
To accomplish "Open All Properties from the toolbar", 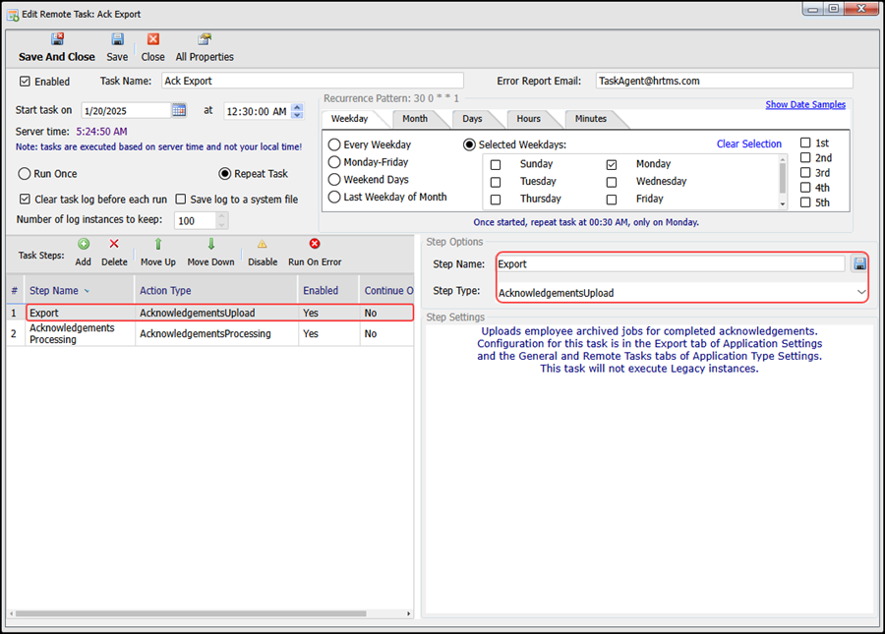I will click(x=205, y=40).
